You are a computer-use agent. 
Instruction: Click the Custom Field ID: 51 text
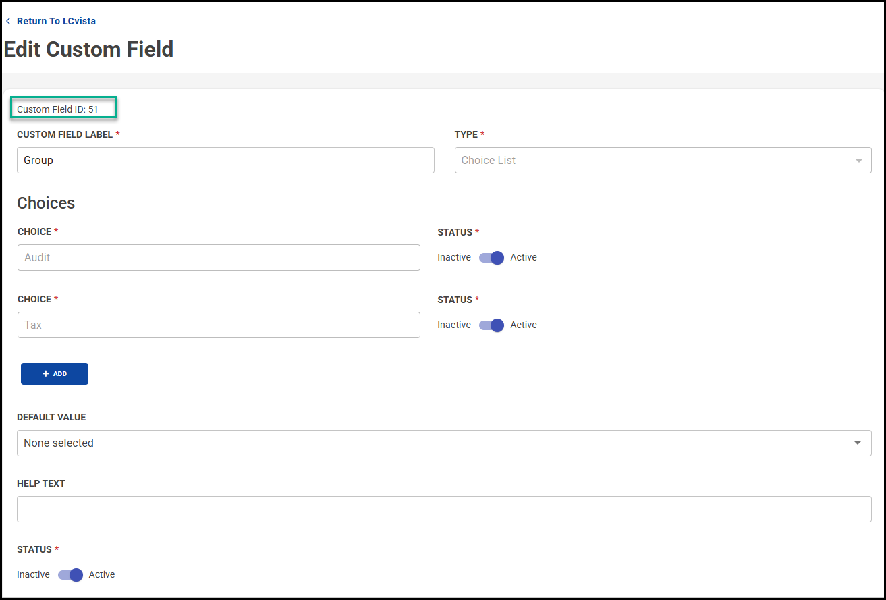coord(58,109)
